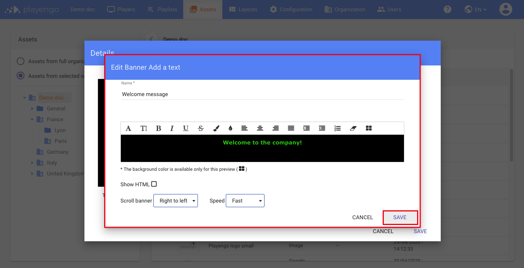524x268 pixels.
Task: Align text right
Action: point(275,128)
